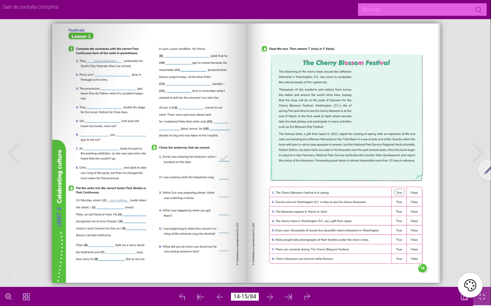Open the pencil annotation tool
The width and height of the screenshot is (491, 306).
point(487,170)
